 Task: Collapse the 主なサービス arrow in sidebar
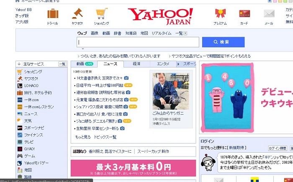(19, 64)
